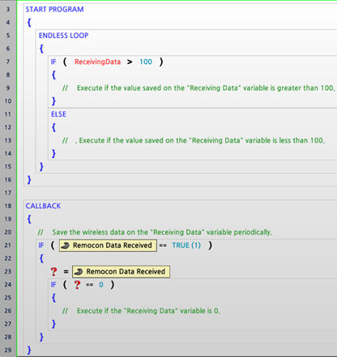Click the Remocon Data Received icon on line 23
Screen dimensions: 337x357
[79, 271]
